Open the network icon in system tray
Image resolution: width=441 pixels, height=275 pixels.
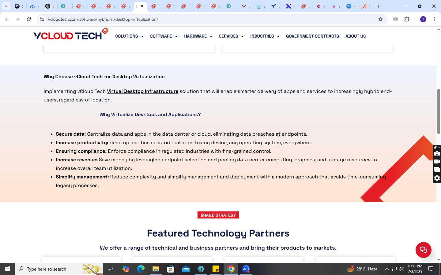394,269
